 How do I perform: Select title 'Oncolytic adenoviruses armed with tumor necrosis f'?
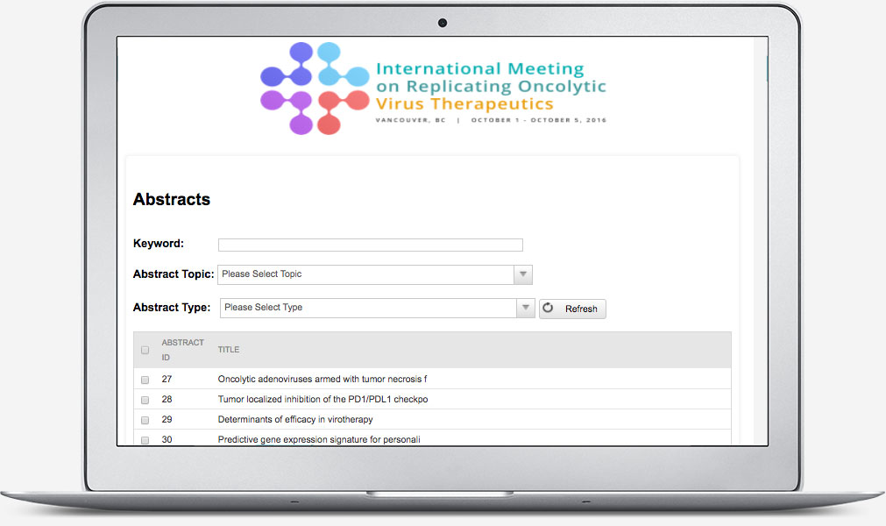(323, 379)
